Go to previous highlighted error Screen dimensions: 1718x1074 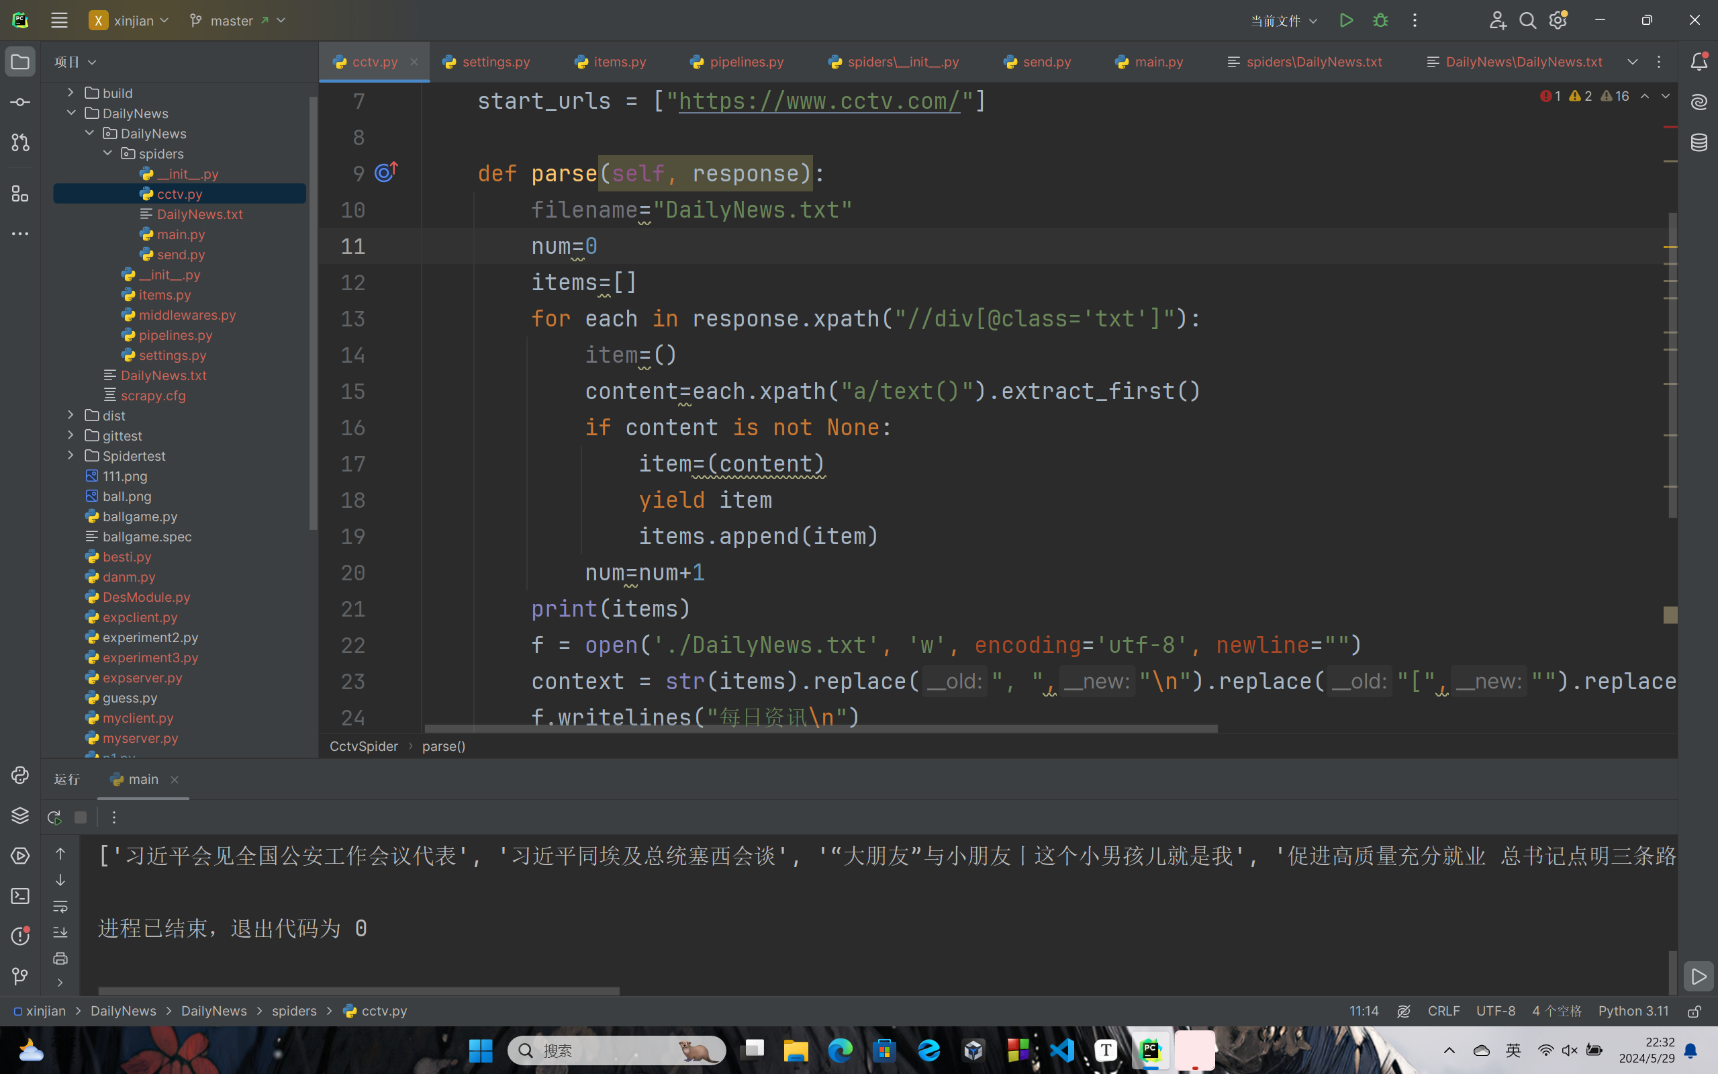[1644, 96]
